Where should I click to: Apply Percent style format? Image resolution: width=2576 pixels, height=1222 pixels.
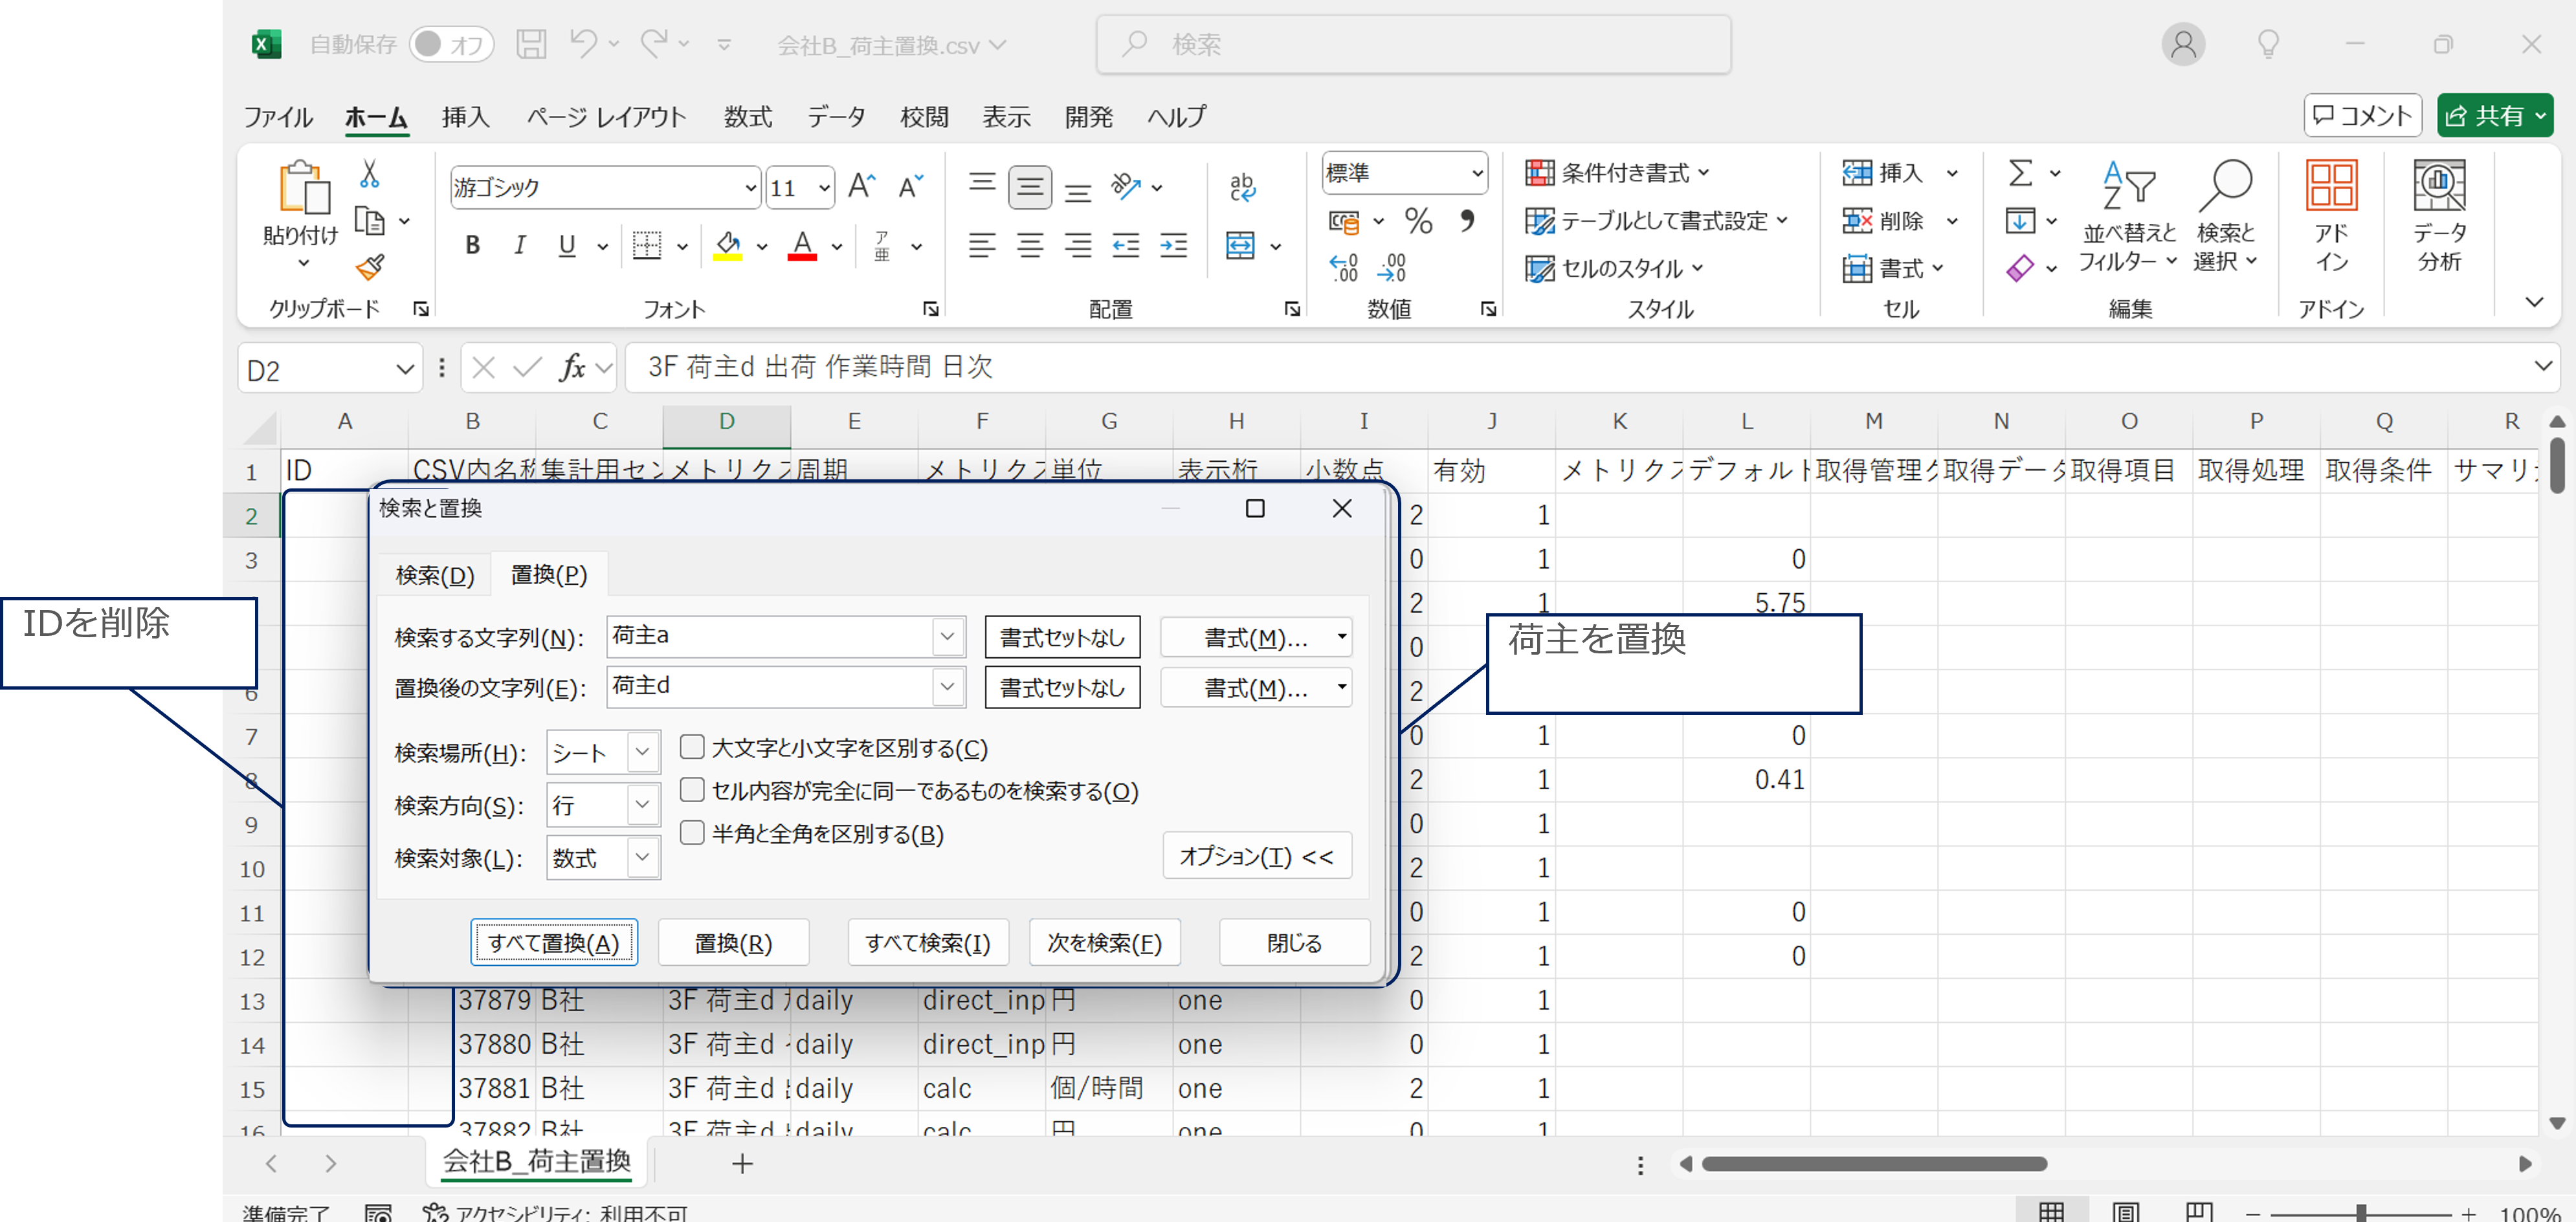coord(1418,221)
